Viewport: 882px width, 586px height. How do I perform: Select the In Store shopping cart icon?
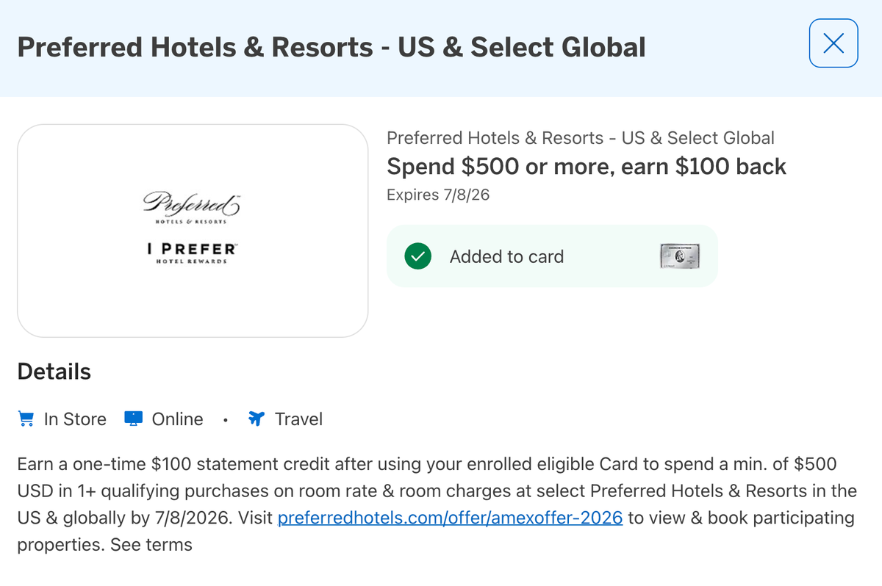[26, 419]
